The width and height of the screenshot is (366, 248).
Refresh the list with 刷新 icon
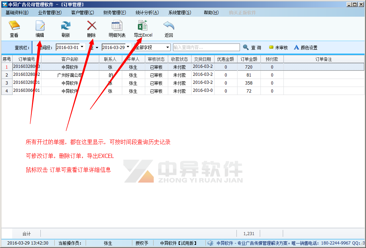tap(65, 26)
